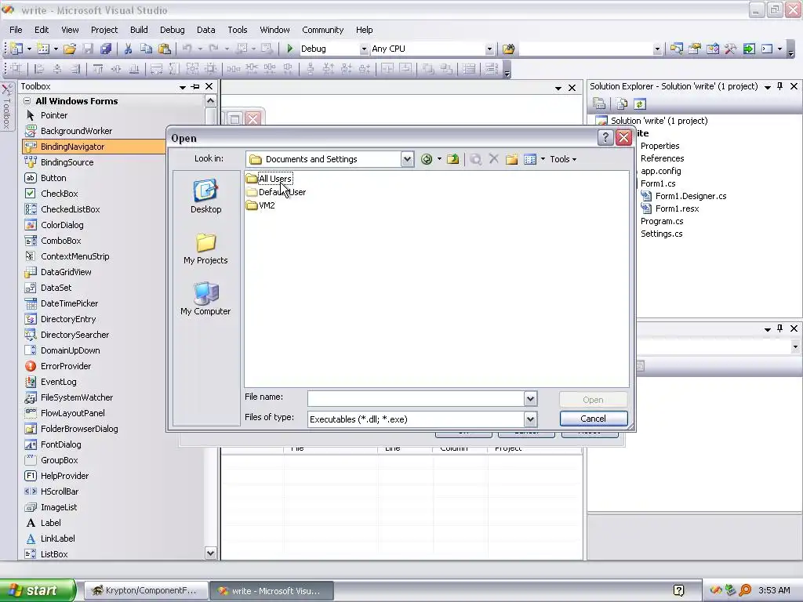
Task: Click Properties icon in Solution Explorer toolbar
Action: coord(599,104)
